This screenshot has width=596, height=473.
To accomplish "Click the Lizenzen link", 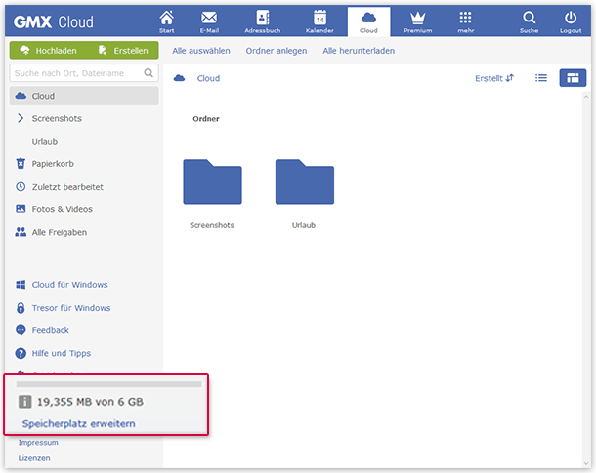I will click(34, 458).
